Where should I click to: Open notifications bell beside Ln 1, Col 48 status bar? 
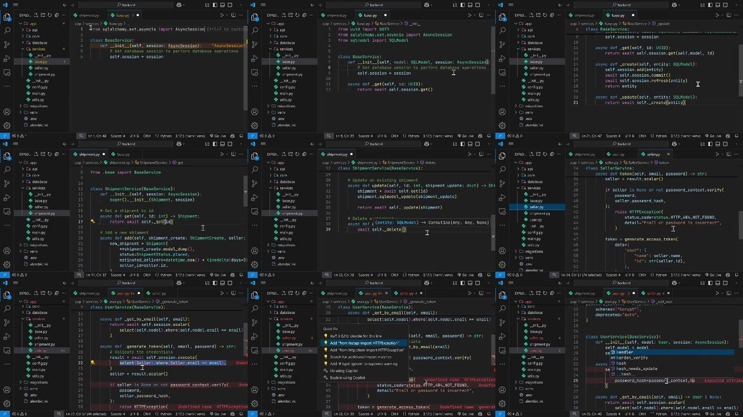[x=241, y=136]
